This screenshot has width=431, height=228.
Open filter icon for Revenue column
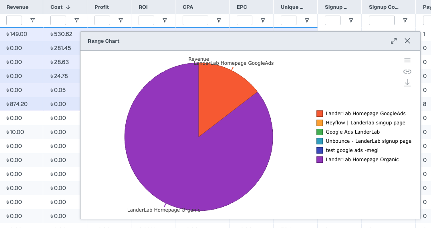32,20
